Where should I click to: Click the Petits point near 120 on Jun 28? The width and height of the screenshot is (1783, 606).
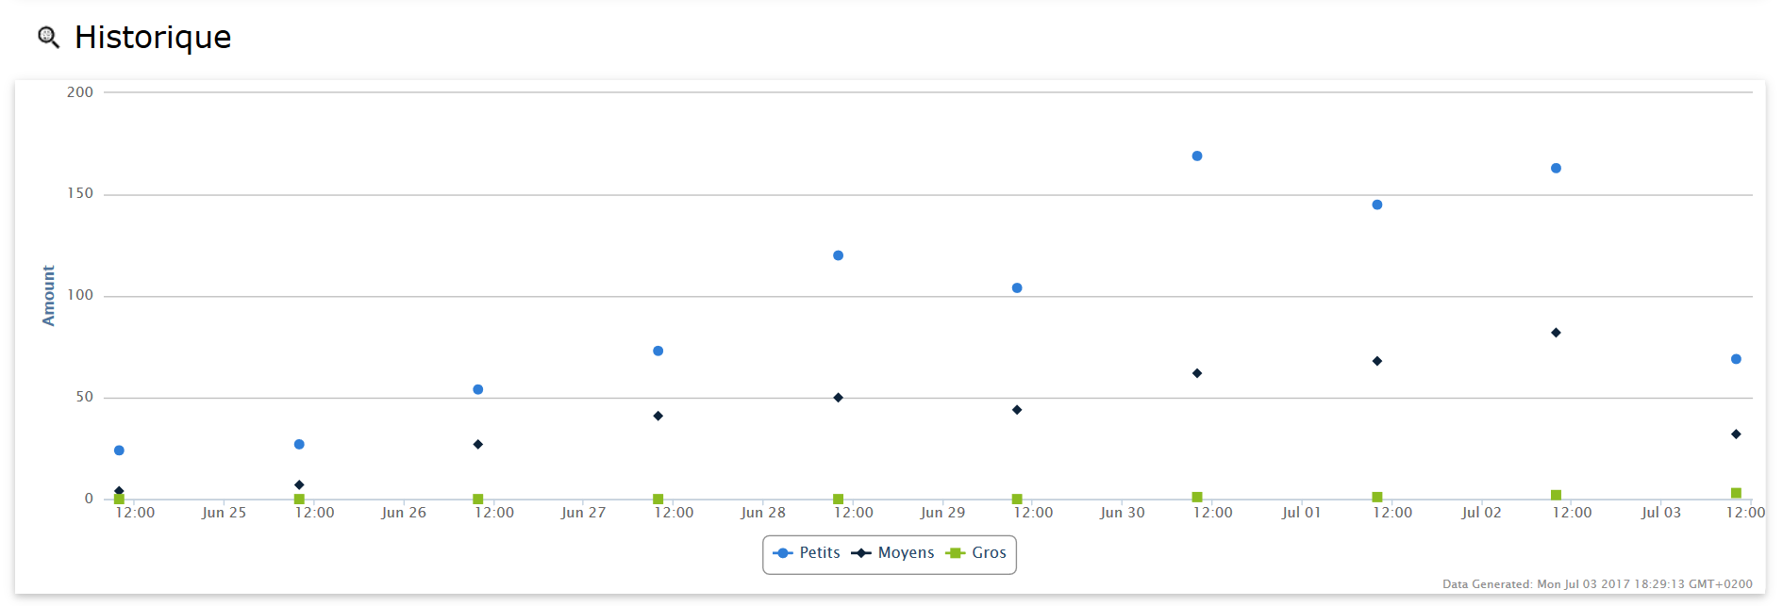coord(838,255)
